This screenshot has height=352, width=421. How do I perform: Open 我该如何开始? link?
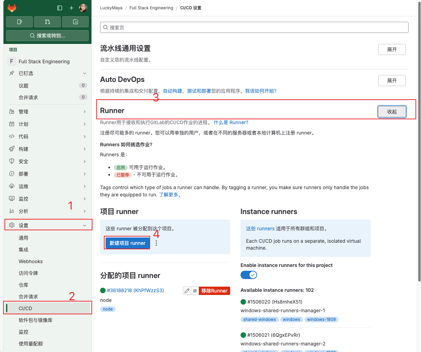coord(261,91)
